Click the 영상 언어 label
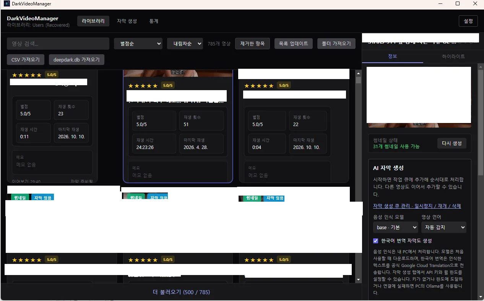This screenshot has width=484, height=301. pyautogui.click(x=432, y=217)
